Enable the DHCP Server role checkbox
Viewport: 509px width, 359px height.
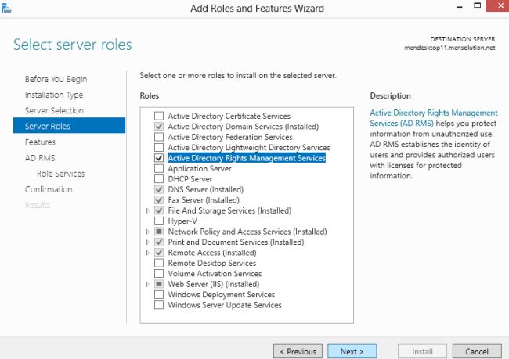pyautogui.click(x=160, y=179)
